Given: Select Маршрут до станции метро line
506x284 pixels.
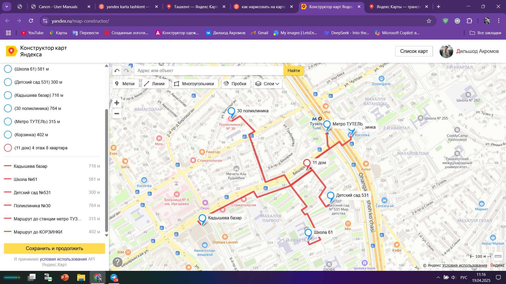Looking at the screenshot, I should pyautogui.click(x=52, y=219).
